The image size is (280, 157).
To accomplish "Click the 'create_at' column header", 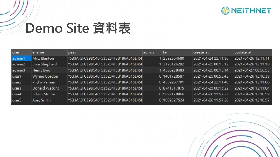I will click(x=213, y=52).
